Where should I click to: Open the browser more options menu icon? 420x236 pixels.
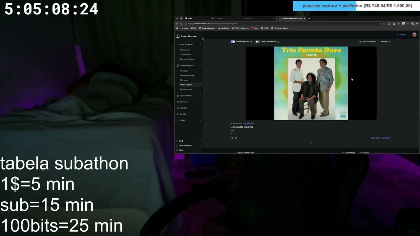tap(408, 24)
